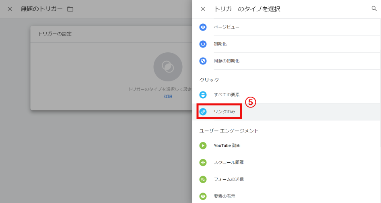The height and width of the screenshot is (203, 381).
Task: Click the クリック section heading
Action: point(209,80)
